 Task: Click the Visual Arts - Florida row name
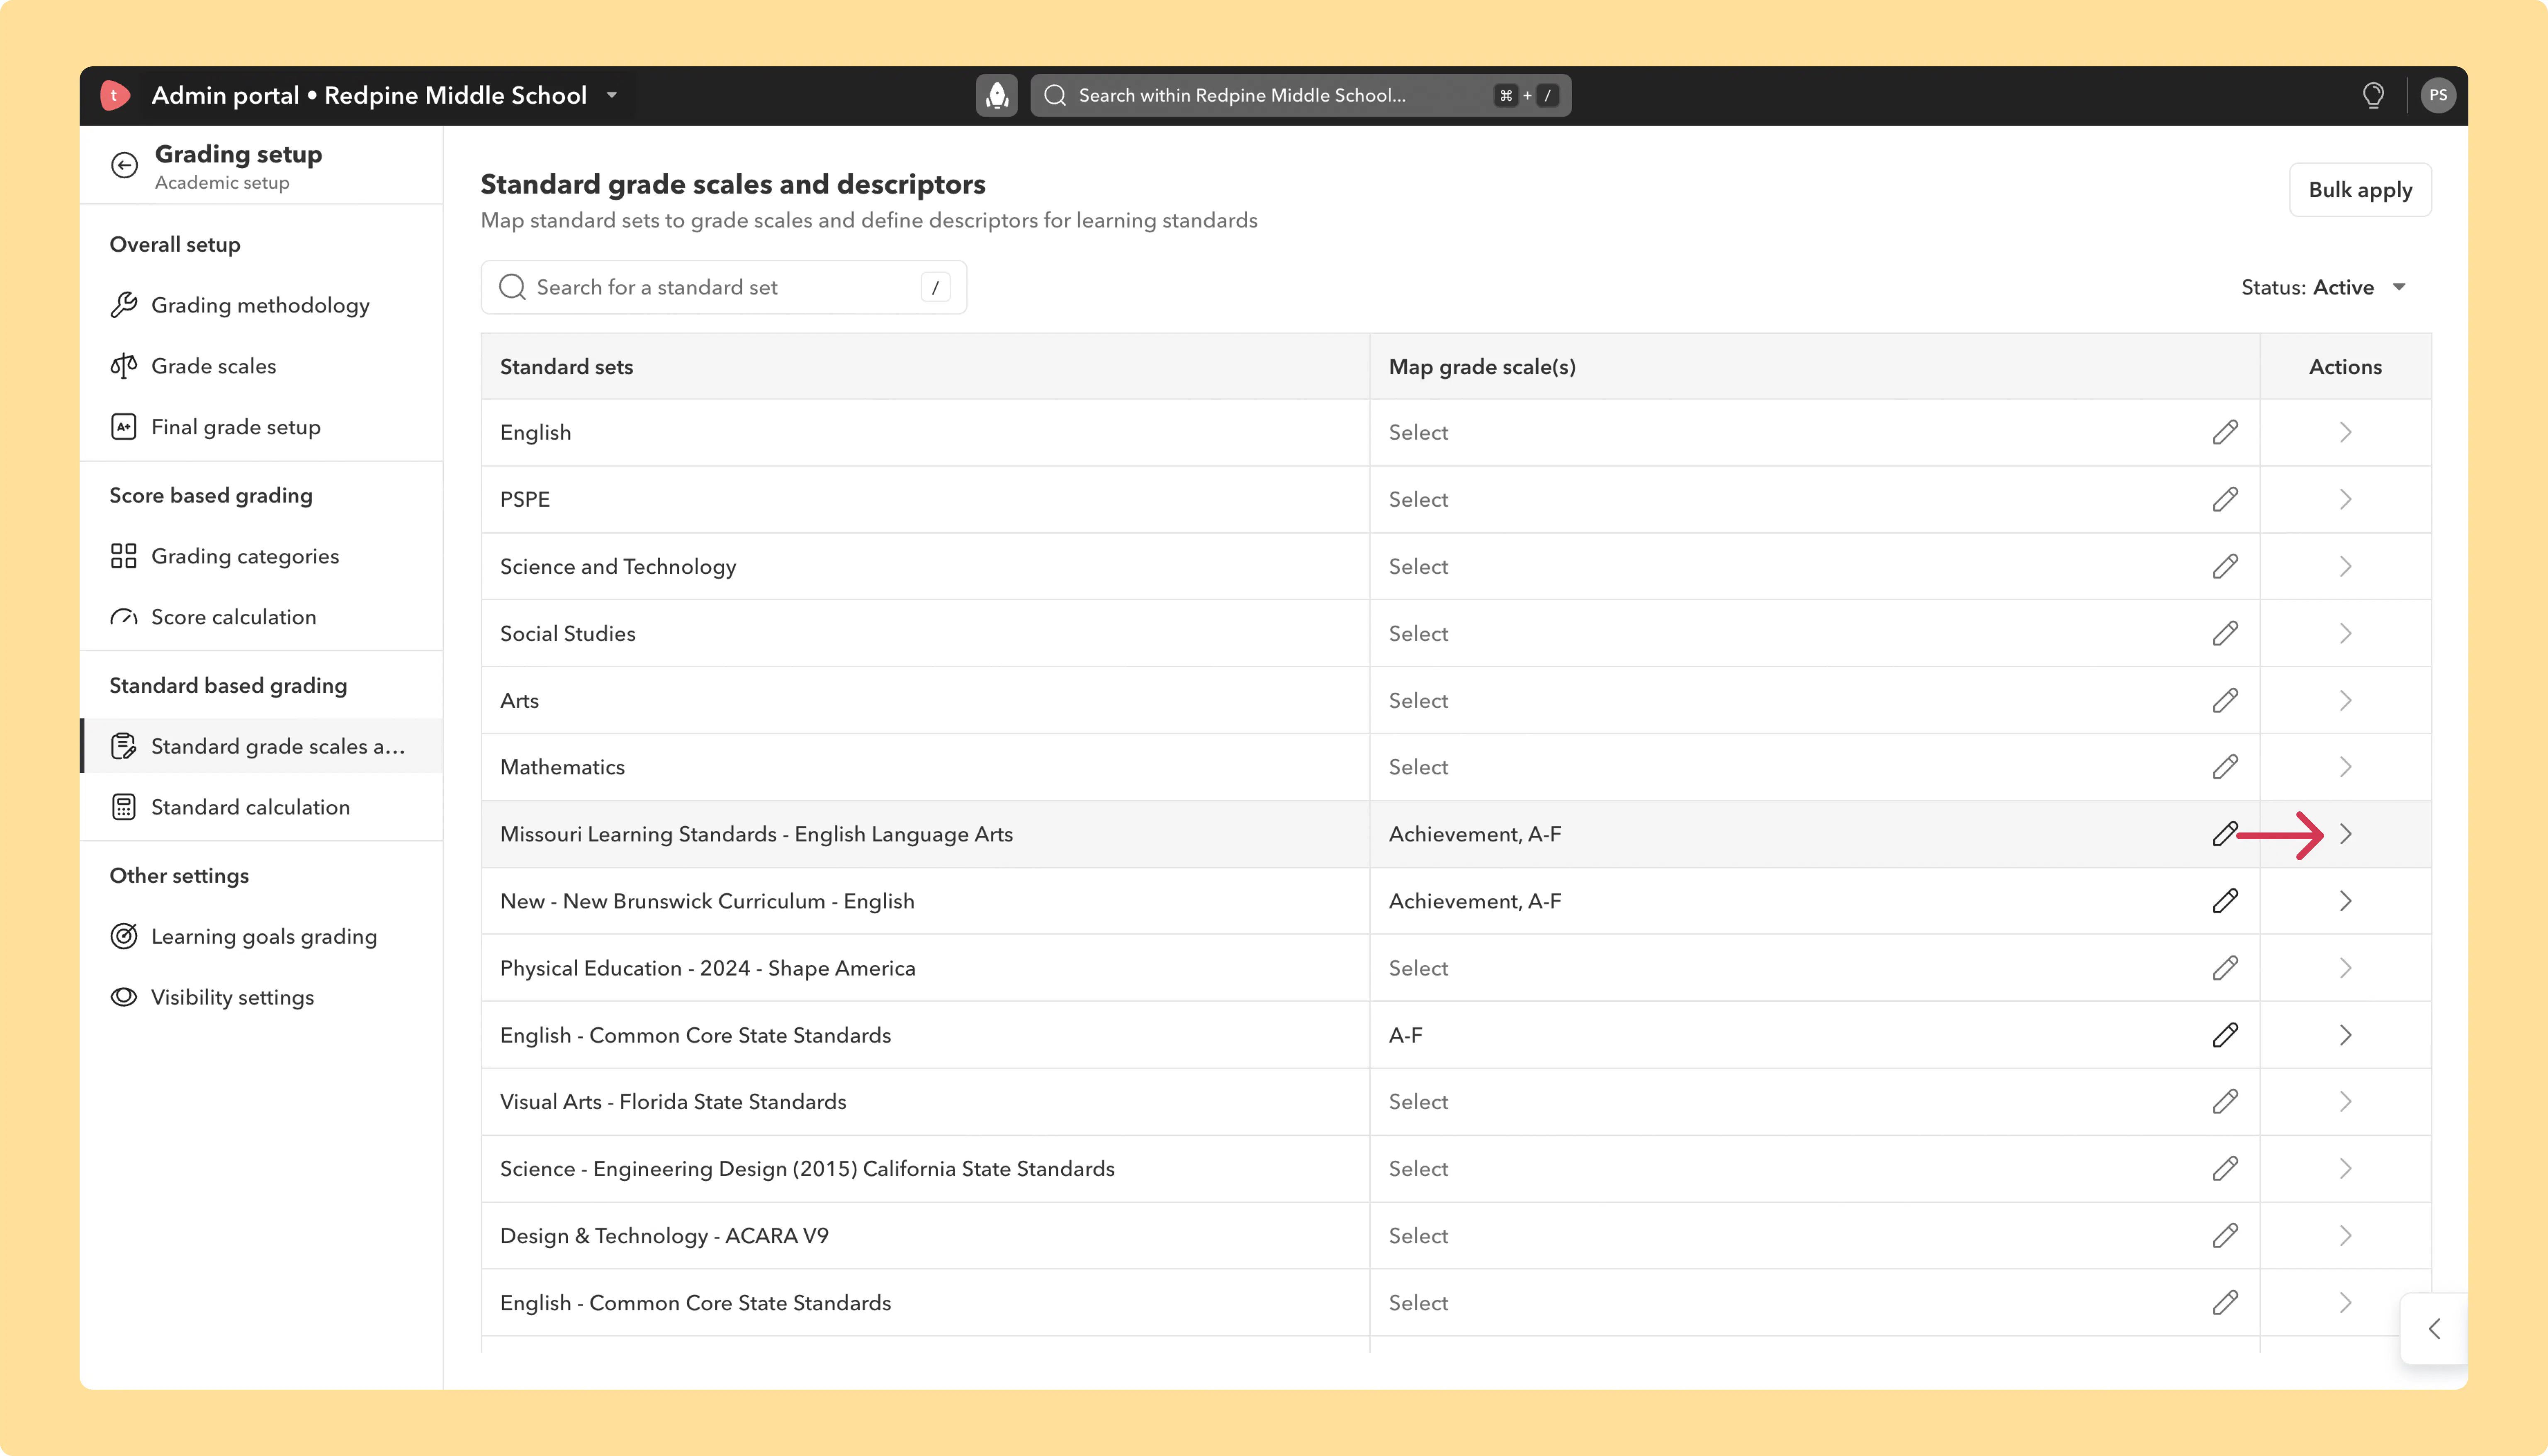coord(673,1101)
